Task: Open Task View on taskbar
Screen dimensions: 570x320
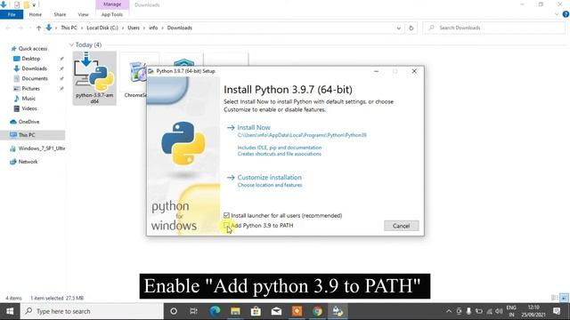Action: pos(194,311)
